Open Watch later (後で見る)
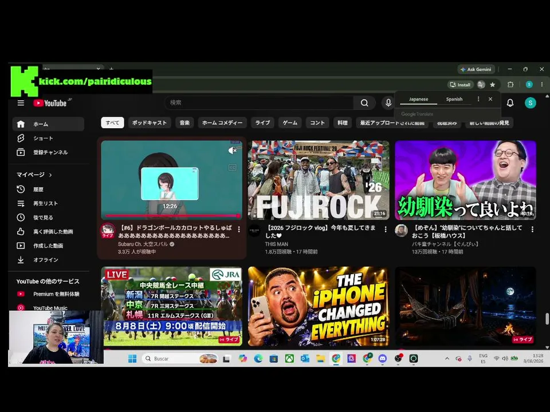The width and height of the screenshot is (550, 412). (x=48, y=217)
